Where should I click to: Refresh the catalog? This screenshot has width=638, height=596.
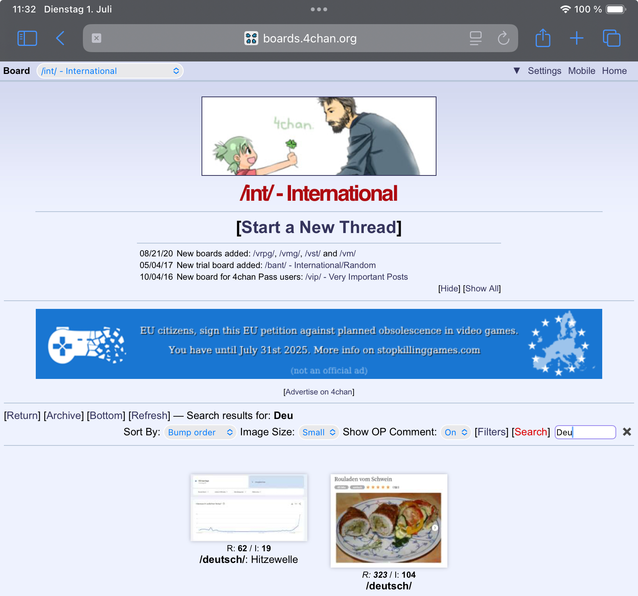tap(149, 415)
